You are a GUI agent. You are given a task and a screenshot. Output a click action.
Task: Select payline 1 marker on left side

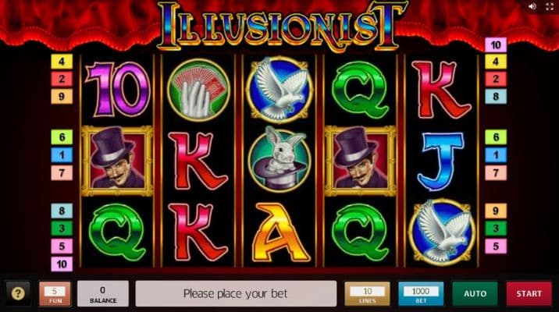(x=62, y=155)
